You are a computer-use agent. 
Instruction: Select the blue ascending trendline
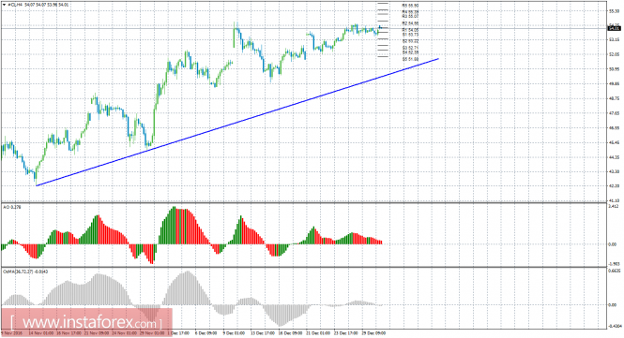coord(237,122)
